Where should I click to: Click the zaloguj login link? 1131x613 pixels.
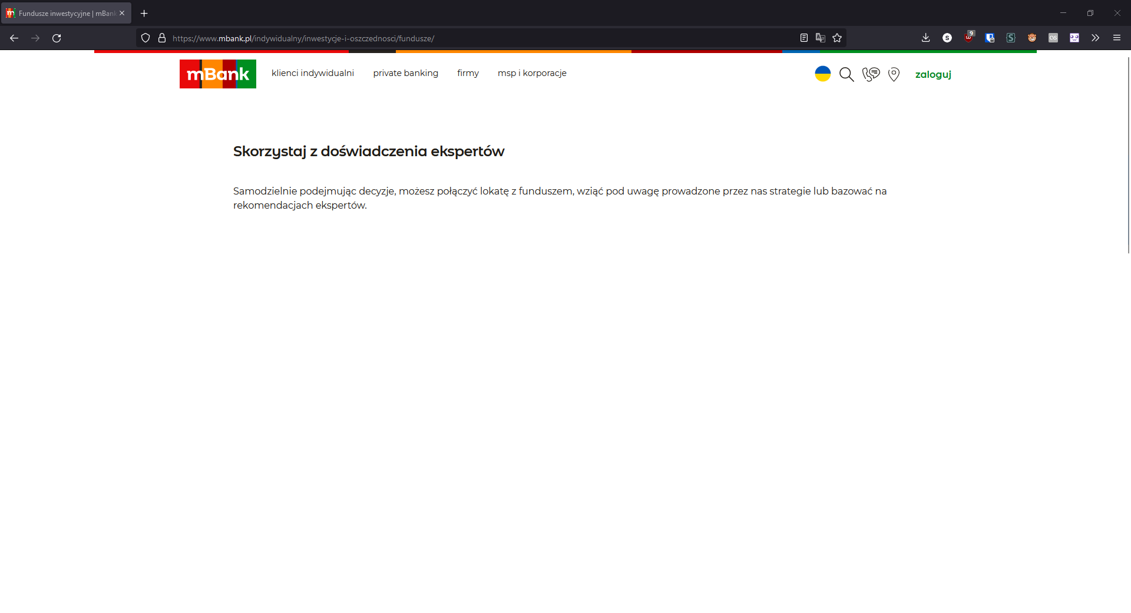933,74
